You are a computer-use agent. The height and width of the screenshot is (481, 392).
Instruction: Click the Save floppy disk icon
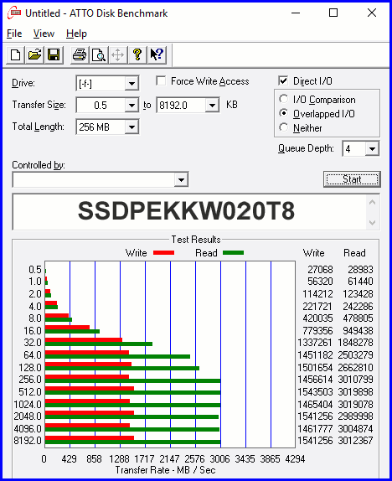(x=54, y=55)
